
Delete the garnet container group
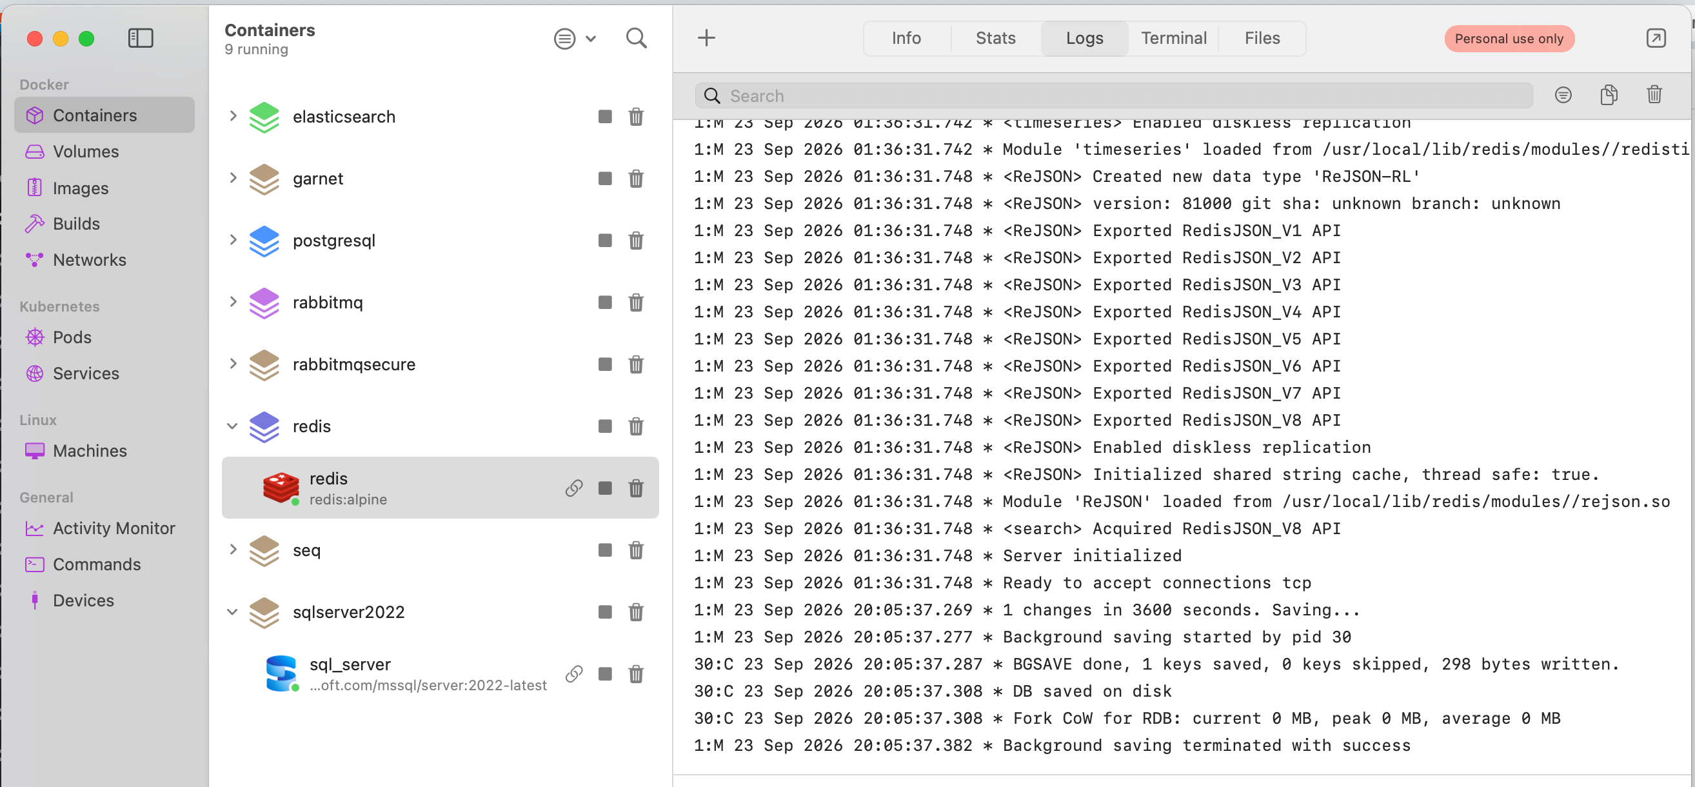coord(636,178)
